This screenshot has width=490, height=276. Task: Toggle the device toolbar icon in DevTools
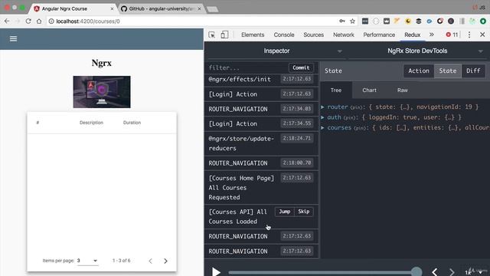(x=224, y=34)
